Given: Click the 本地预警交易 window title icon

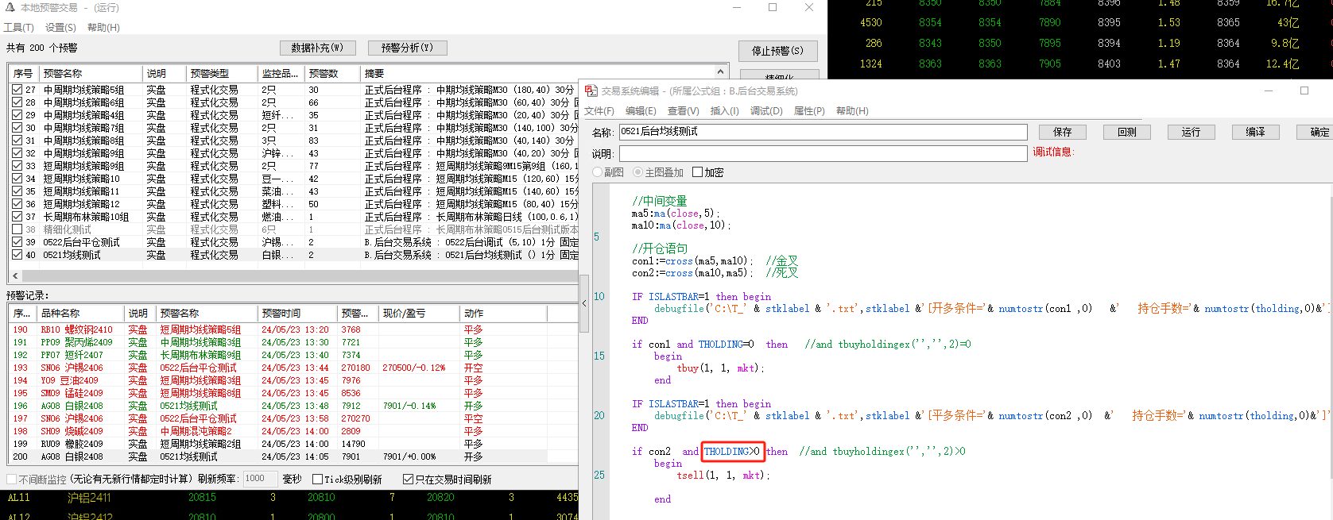Looking at the screenshot, I should (10, 8).
